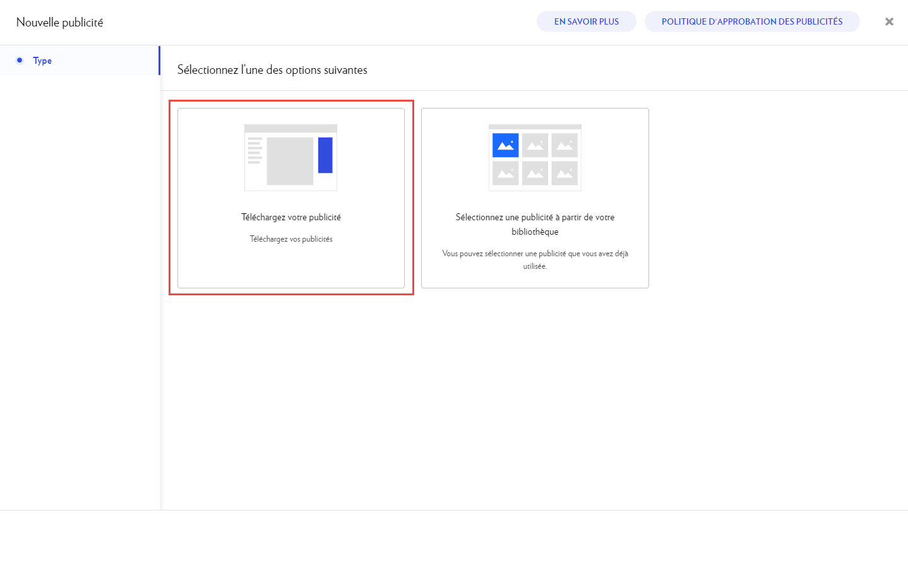Open the Type step in sidebar
This screenshot has width=908, height=561.
click(x=42, y=61)
